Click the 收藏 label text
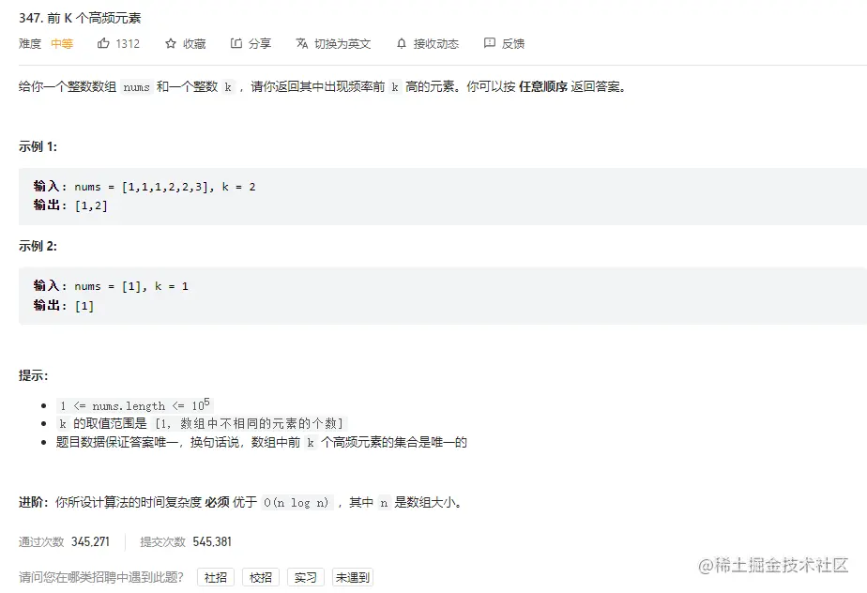This screenshot has width=867, height=593. [x=194, y=44]
